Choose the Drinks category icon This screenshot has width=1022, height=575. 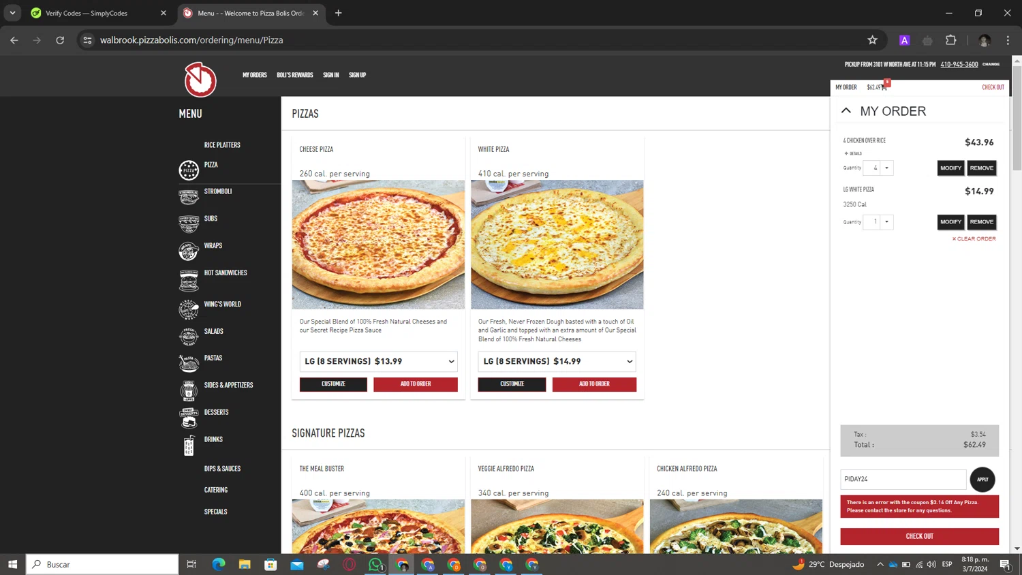[189, 445]
